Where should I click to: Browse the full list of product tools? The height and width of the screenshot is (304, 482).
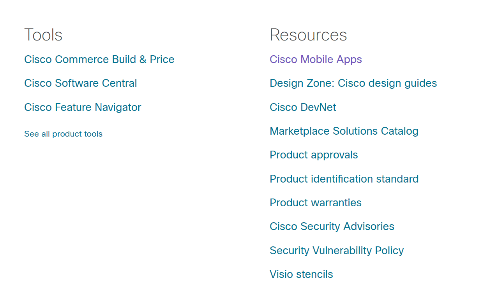tap(63, 134)
